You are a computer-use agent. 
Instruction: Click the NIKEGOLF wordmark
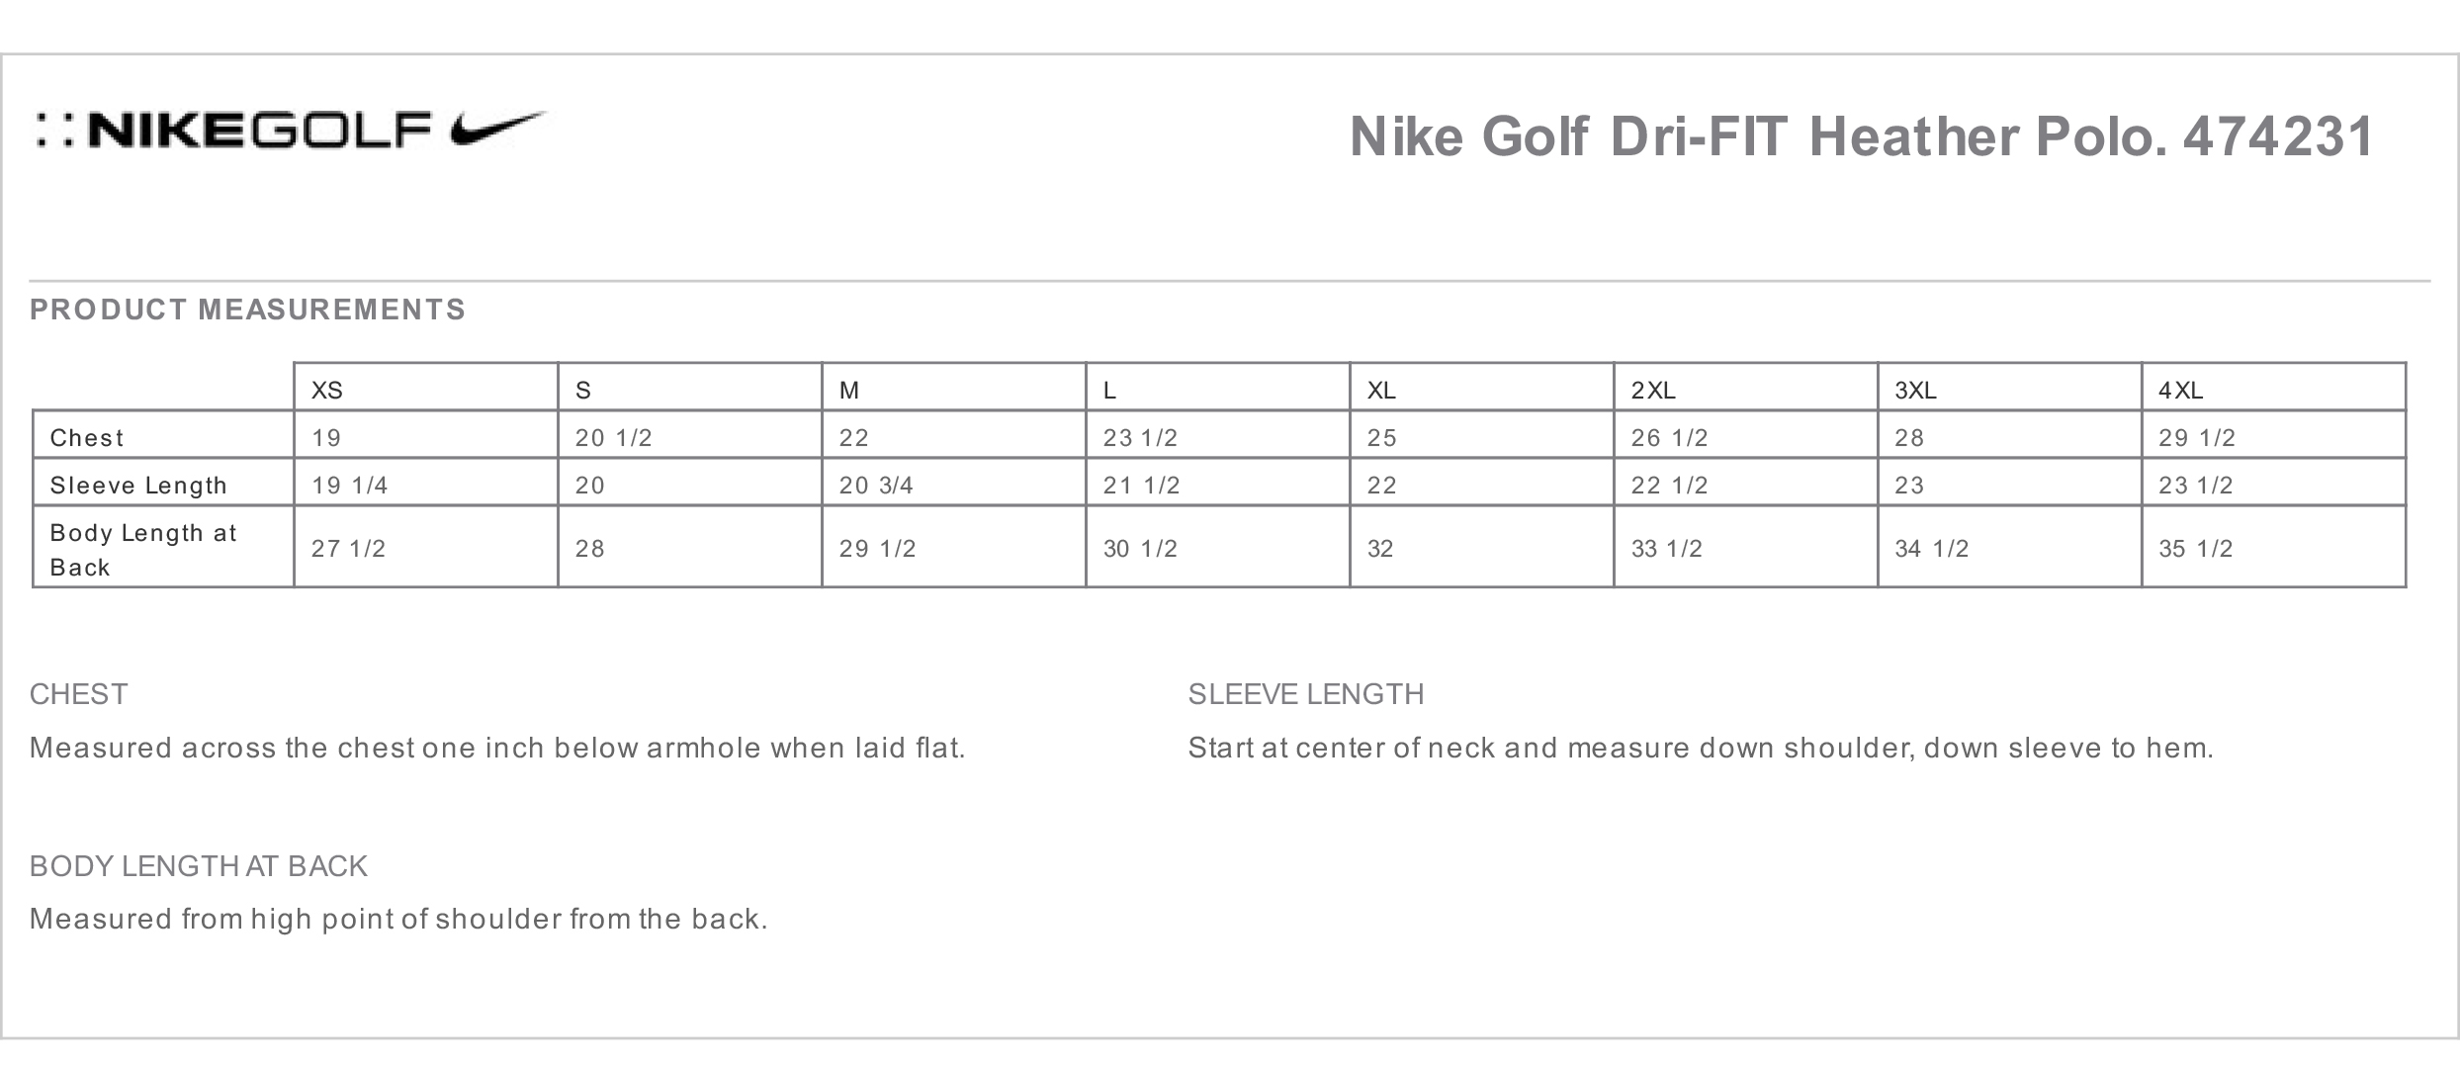[x=259, y=132]
